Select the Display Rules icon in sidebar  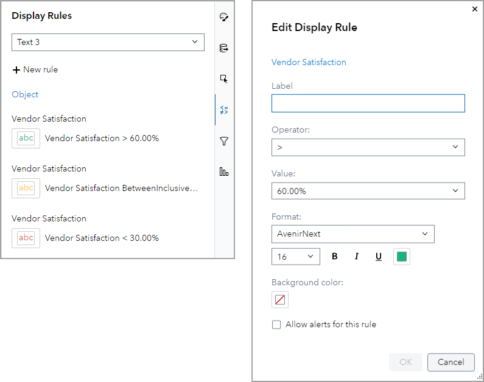click(224, 110)
